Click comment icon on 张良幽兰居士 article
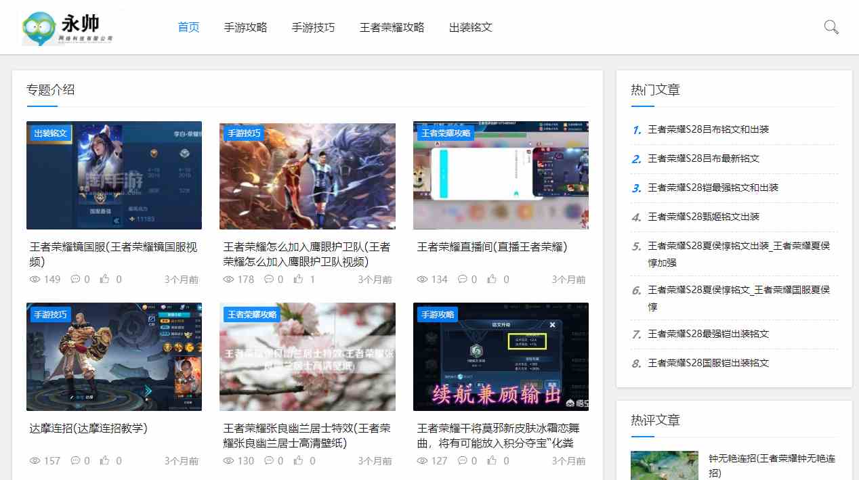Image resolution: width=859 pixels, height=480 pixels. pos(269,461)
